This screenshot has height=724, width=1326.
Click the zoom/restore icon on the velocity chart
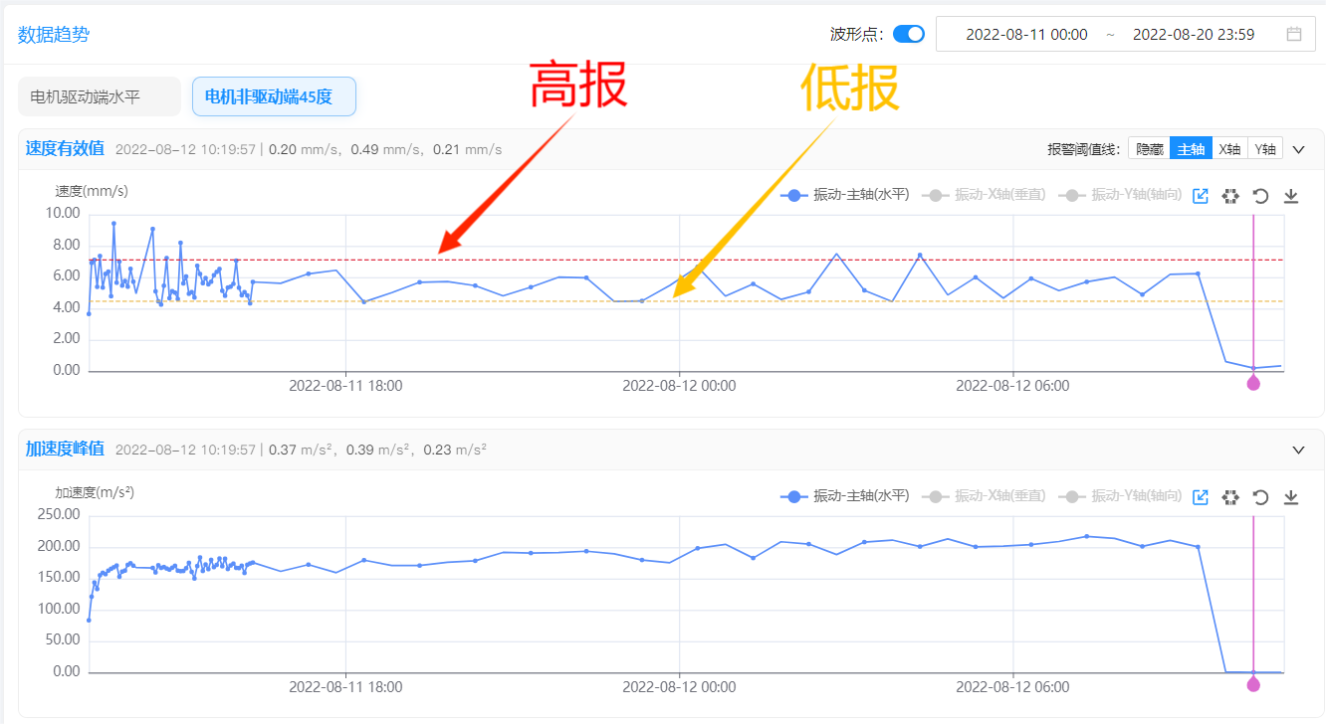point(1230,196)
